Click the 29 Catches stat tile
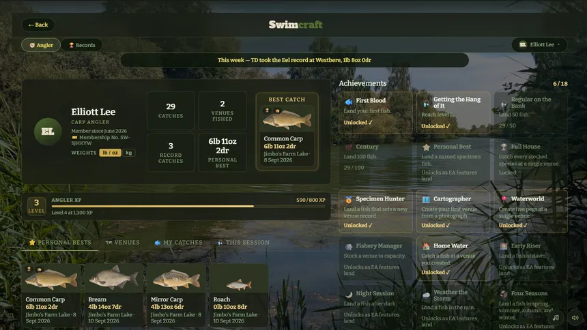This screenshot has height=330, width=587. 171,110
